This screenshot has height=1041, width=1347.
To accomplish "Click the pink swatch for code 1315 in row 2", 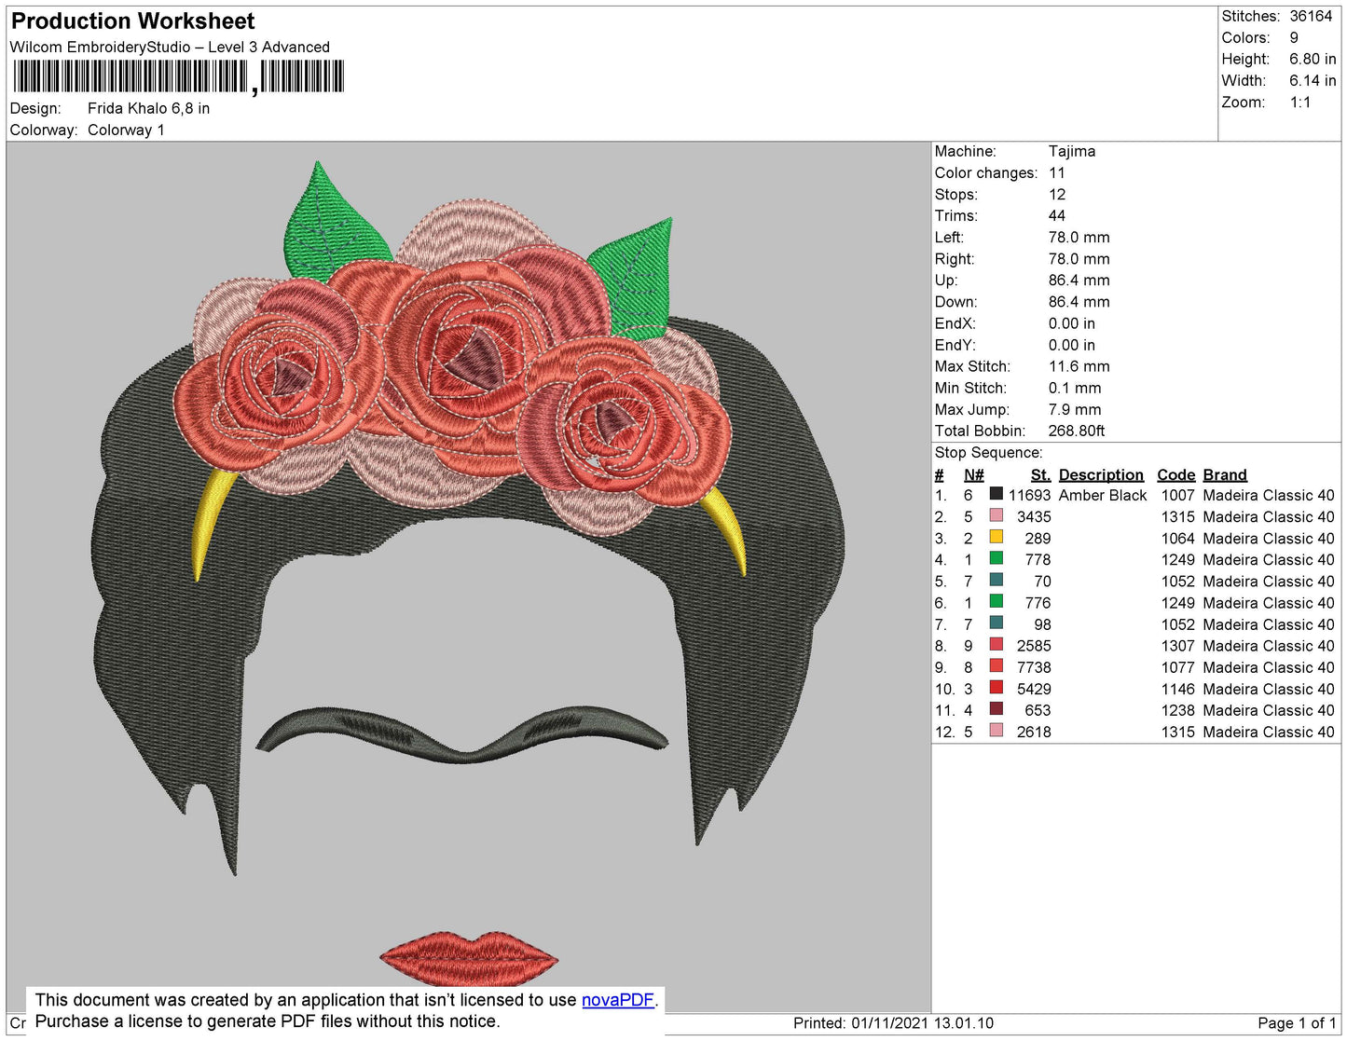I will [x=997, y=515].
